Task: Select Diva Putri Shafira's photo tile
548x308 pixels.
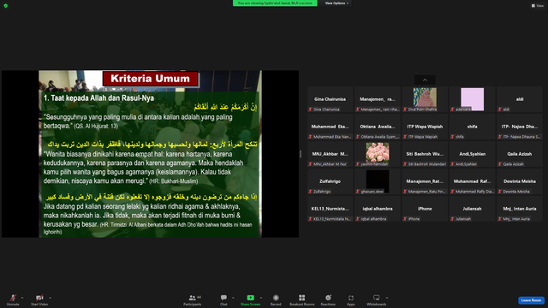Action: point(425,99)
